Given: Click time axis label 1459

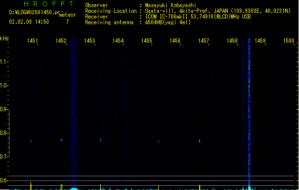Looking at the screenshot, I should tap(260, 41).
